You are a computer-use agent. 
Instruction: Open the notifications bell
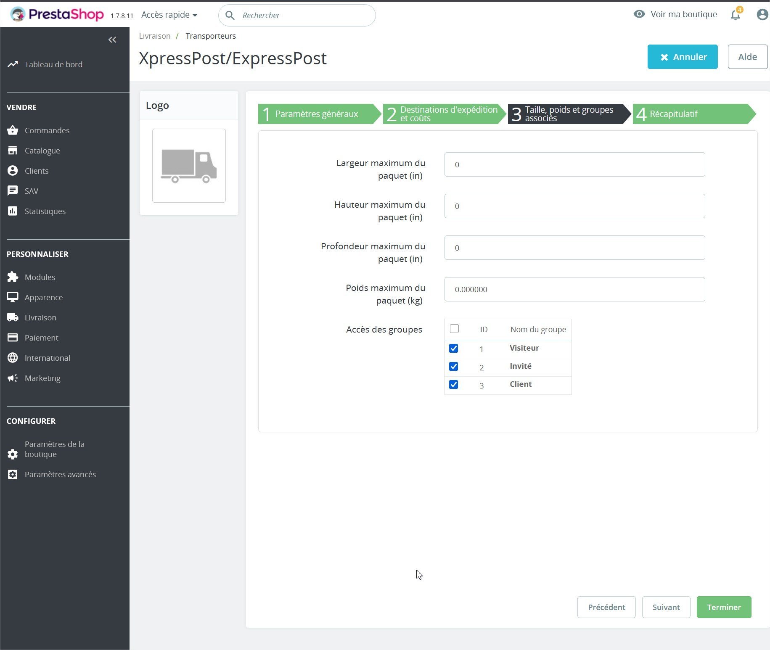735,15
